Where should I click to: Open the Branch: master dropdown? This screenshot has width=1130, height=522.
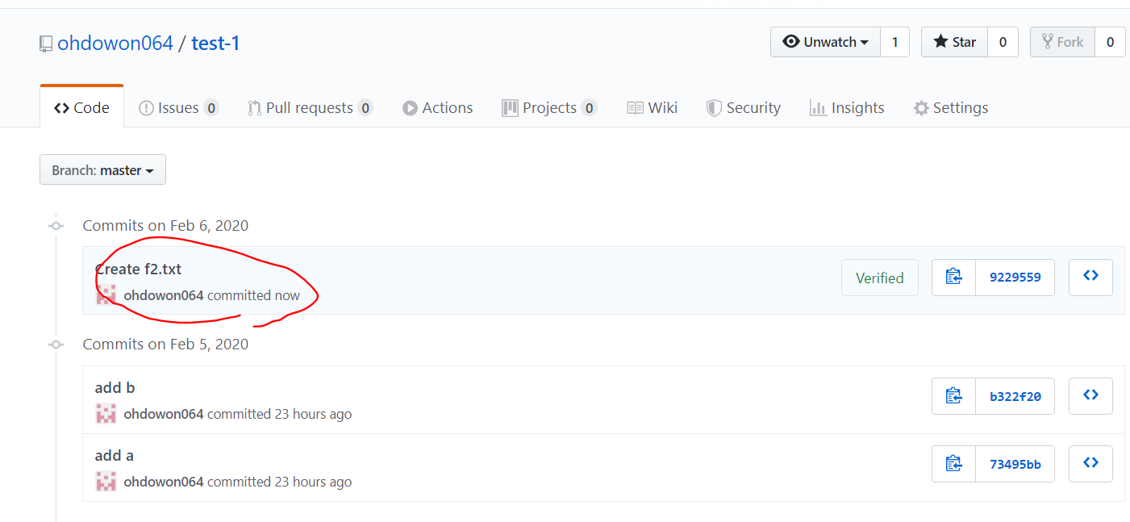(102, 169)
